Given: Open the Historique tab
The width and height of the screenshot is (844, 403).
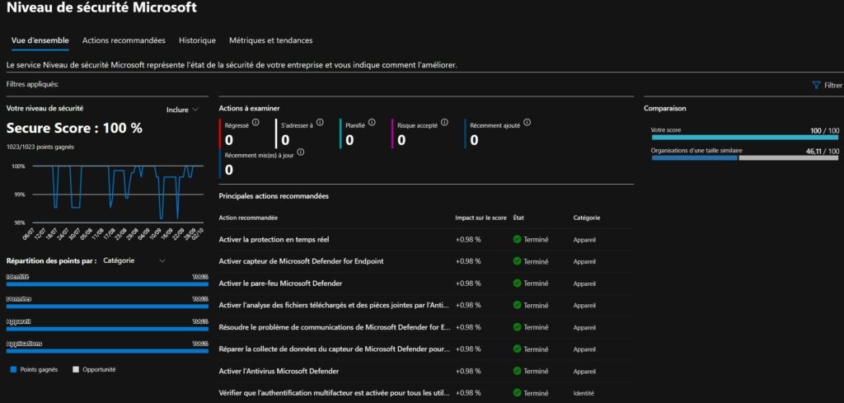Looking at the screenshot, I should coord(197,40).
